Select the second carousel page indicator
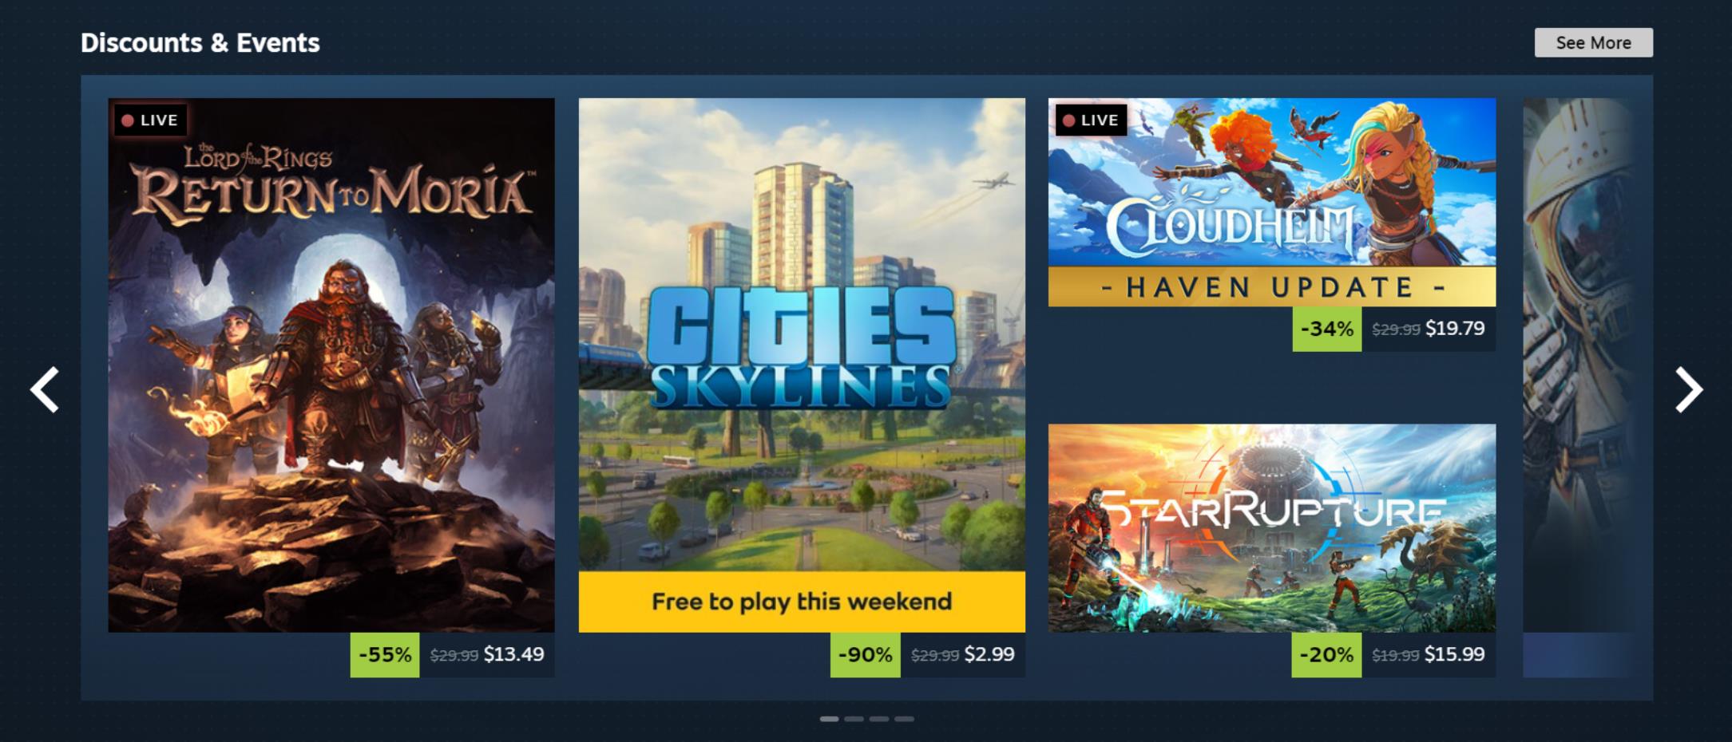 coord(854,719)
